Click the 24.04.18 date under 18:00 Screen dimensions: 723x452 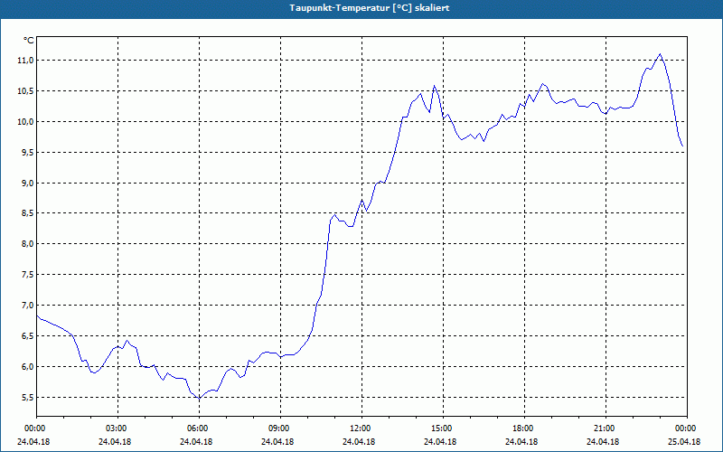click(521, 442)
